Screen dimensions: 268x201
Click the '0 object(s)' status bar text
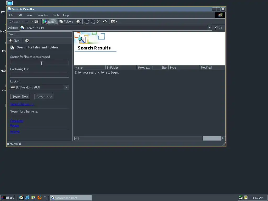click(x=14, y=144)
